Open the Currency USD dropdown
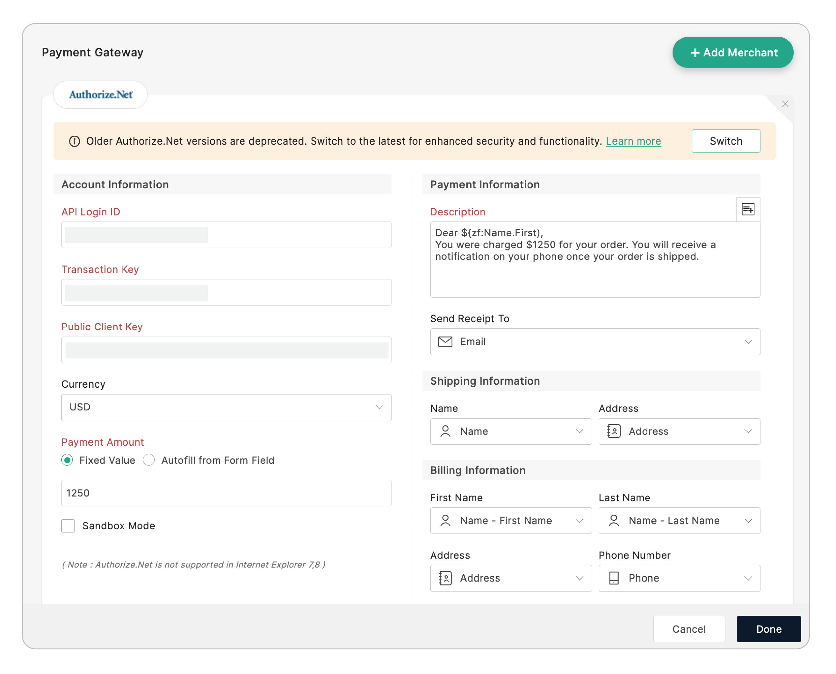The image size is (836, 674). pos(226,407)
